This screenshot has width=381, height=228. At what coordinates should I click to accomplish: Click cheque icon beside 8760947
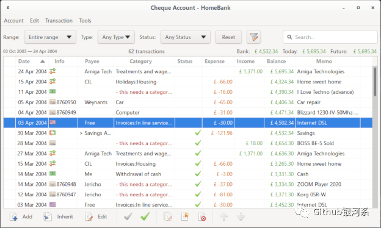pos(53,194)
